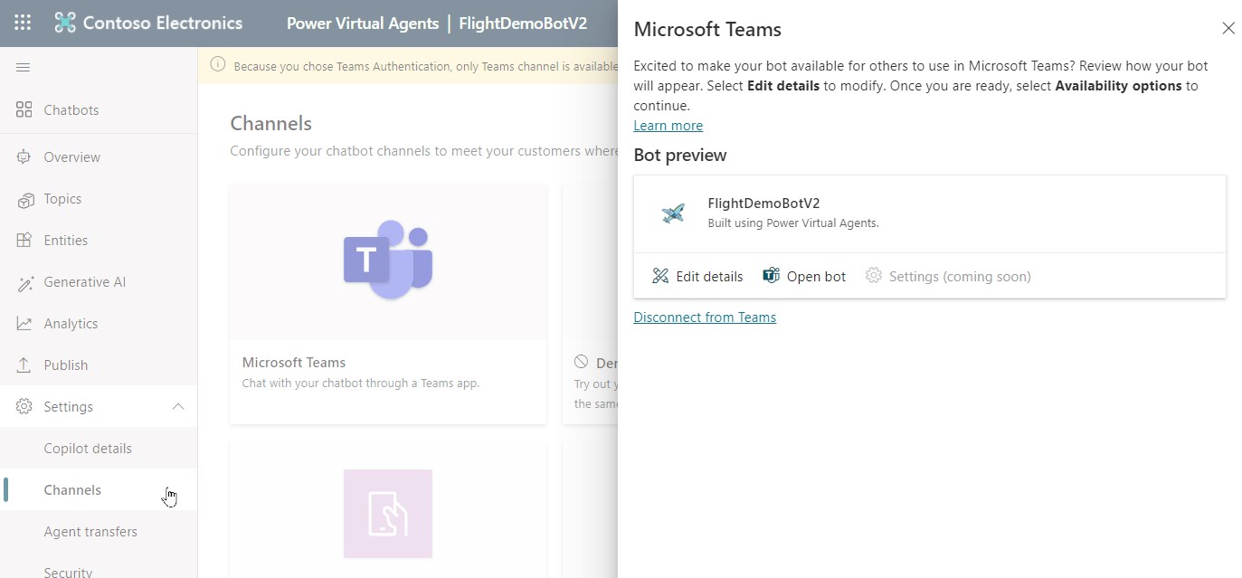Image resolution: width=1242 pixels, height=578 pixels.
Task: Click the FlightDemoBotV2 bot preview name
Action: pyautogui.click(x=763, y=204)
